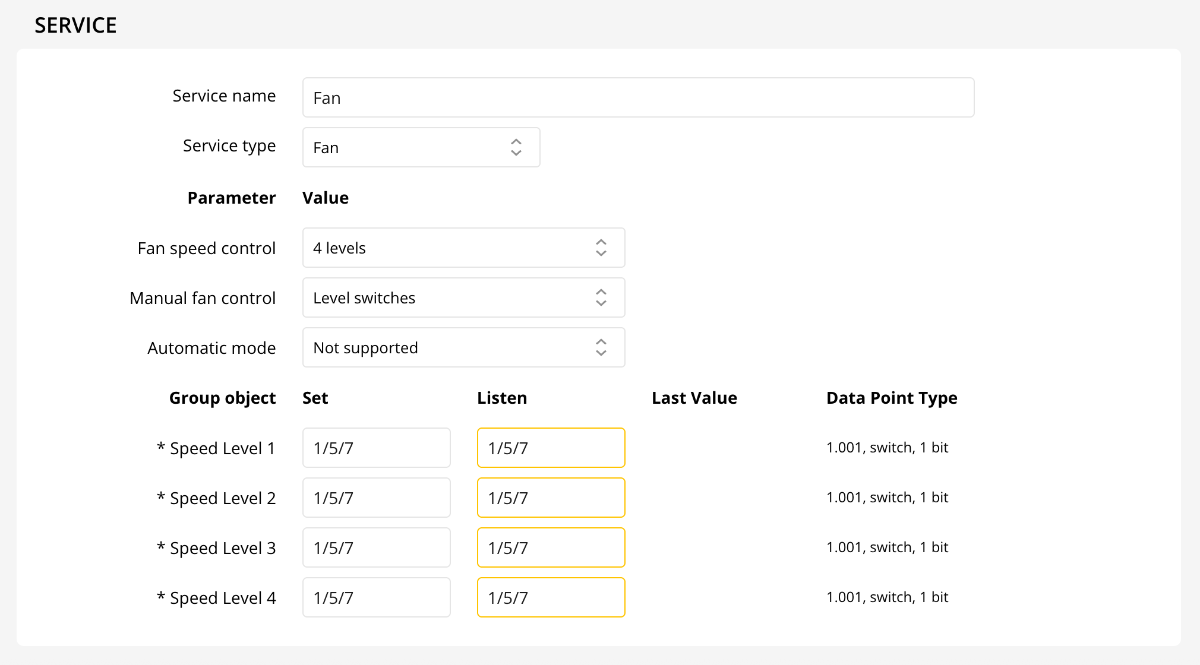
Task: Focus the Speed Level 3 Listen field
Action: coord(551,548)
